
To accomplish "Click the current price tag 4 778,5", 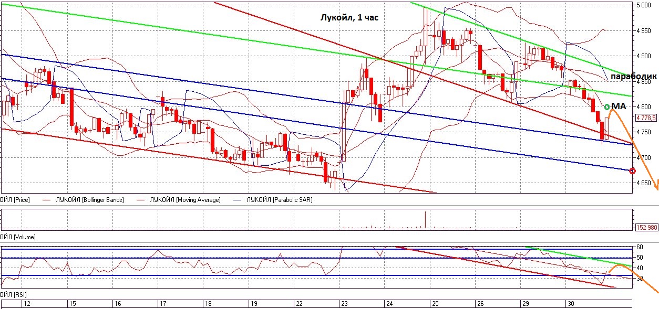I will click(x=646, y=118).
